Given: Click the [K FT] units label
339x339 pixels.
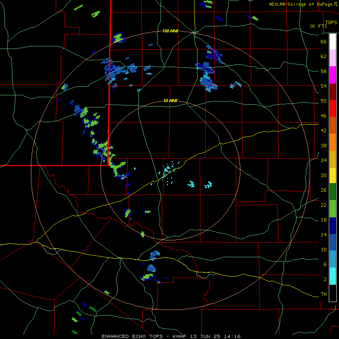Looking at the screenshot, I should coord(318,26).
